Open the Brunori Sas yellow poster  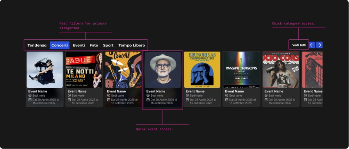(x=202, y=70)
